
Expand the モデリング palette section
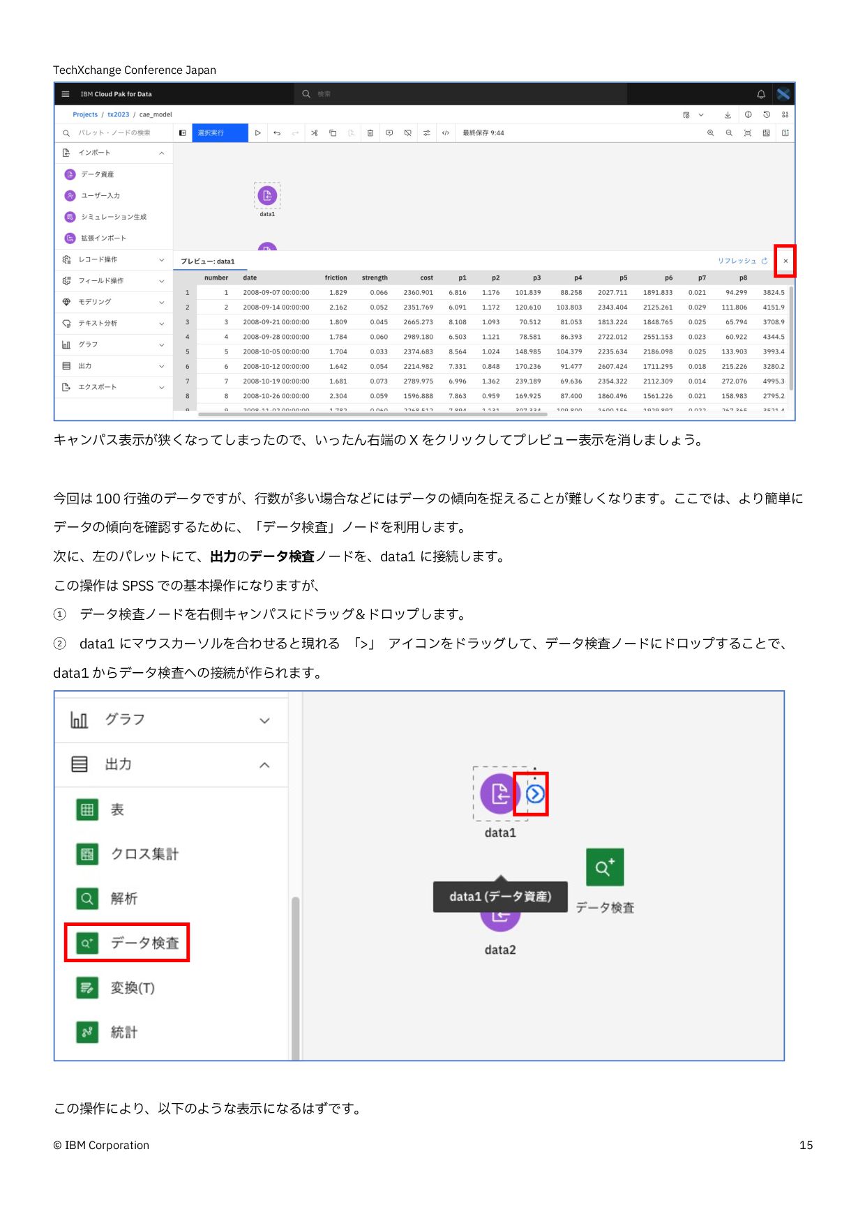pos(162,303)
